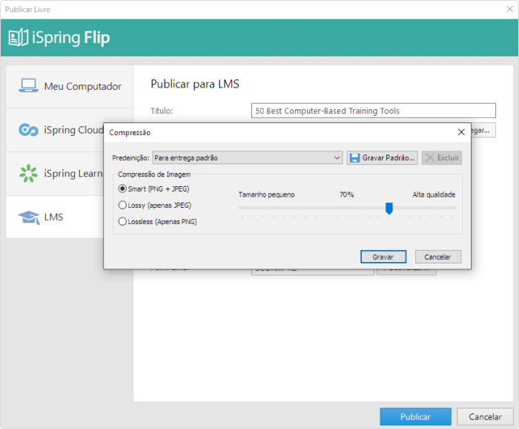Viewport: 519px width, 429px height.
Task: Click the Tamanho pequeno label
Action: (266, 194)
